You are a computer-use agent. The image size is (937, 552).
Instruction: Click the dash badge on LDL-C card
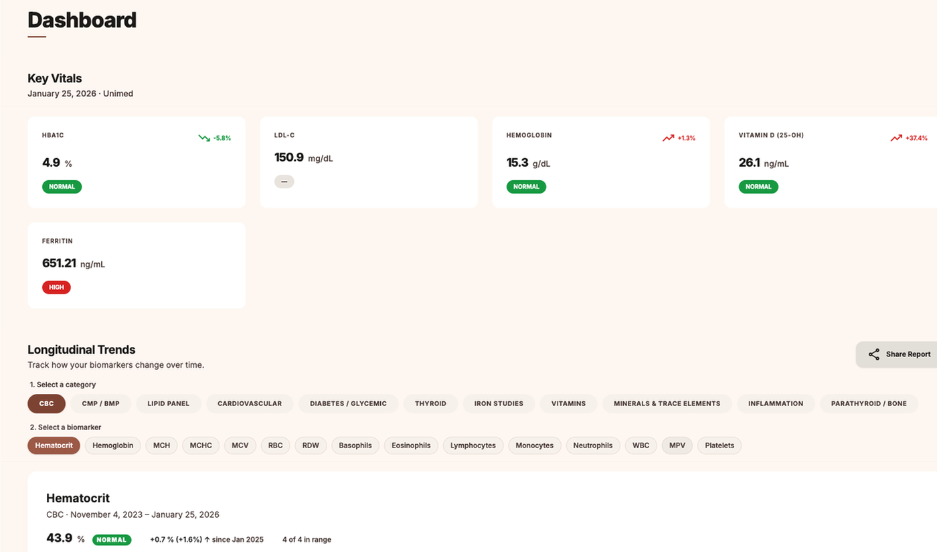point(284,182)
